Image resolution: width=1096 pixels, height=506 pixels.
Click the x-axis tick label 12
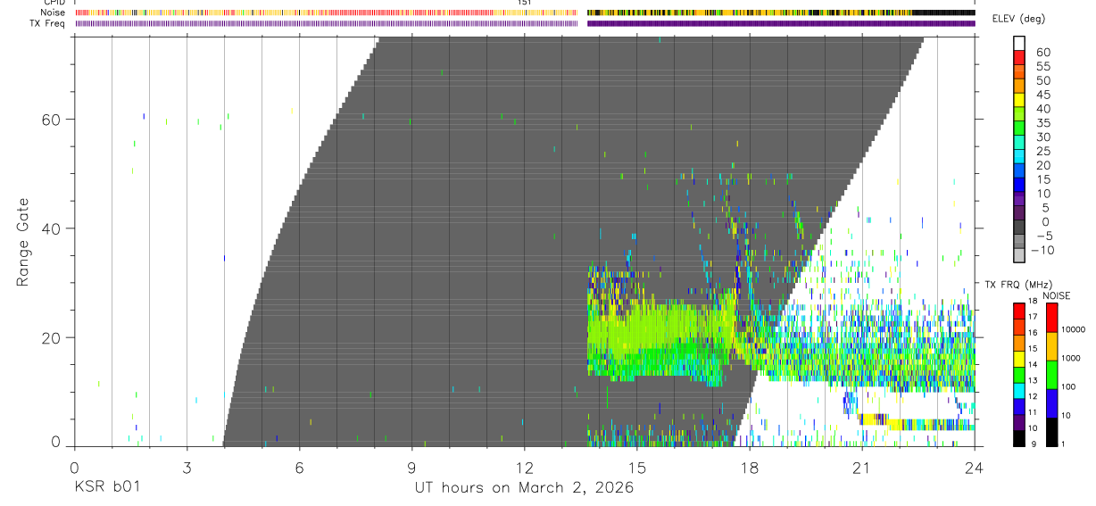[x=524, y=467]
